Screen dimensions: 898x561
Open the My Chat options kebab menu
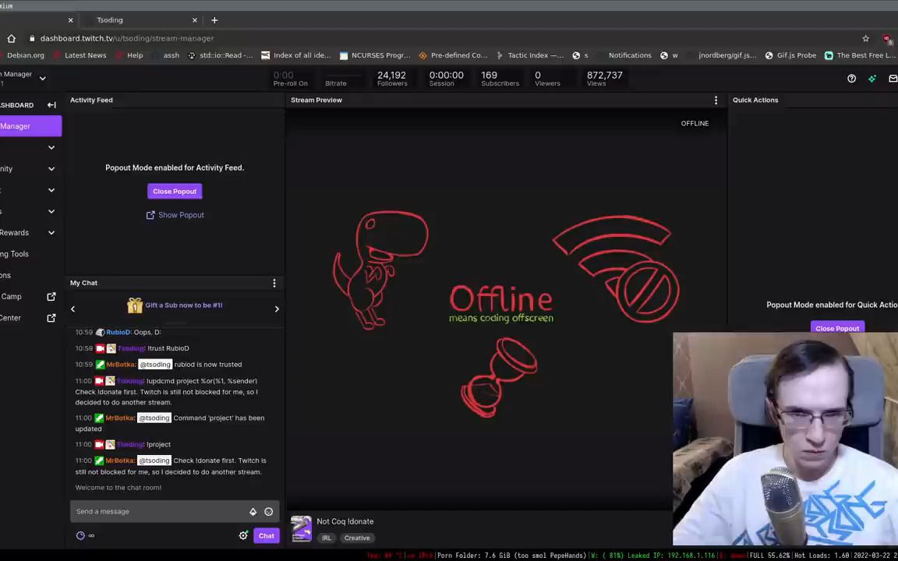point(274,283)
